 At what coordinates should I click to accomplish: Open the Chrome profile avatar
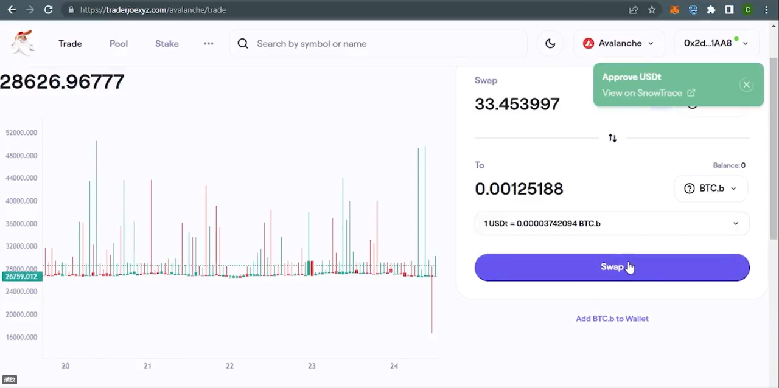(x=748, y=10)
